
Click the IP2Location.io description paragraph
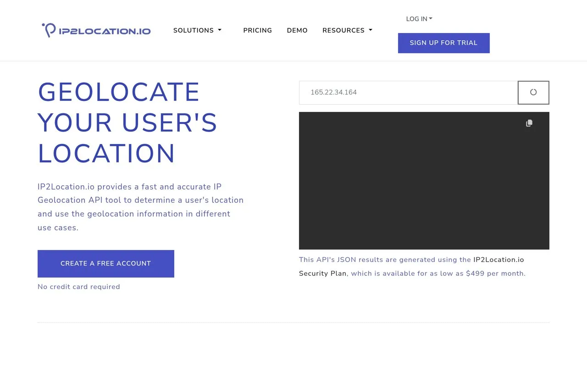tap(140, 207)
